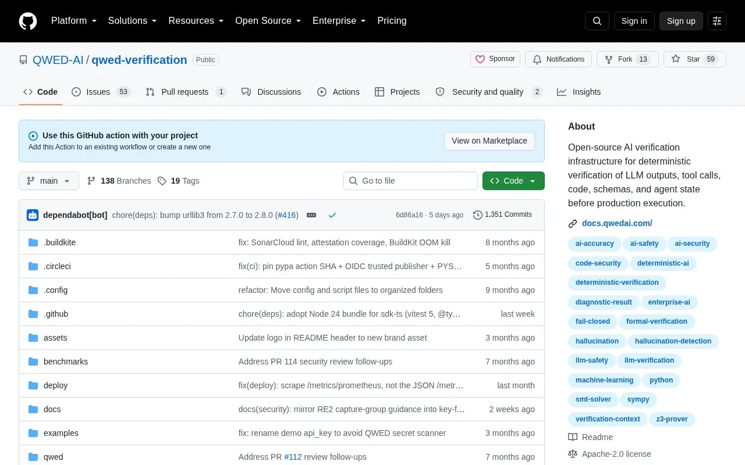The height and width of the screenshot is (465, 745).
Task: Click the hallucination-detection topic tag
Action: pos(673,341)
